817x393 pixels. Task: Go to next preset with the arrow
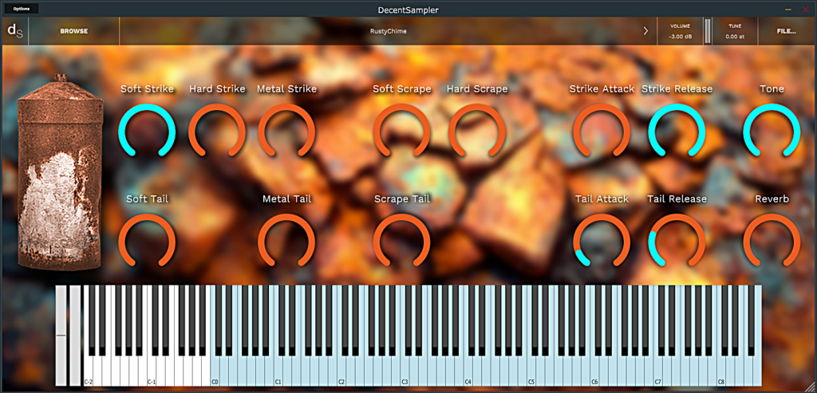pyautogui.click(x=645, y=31)
